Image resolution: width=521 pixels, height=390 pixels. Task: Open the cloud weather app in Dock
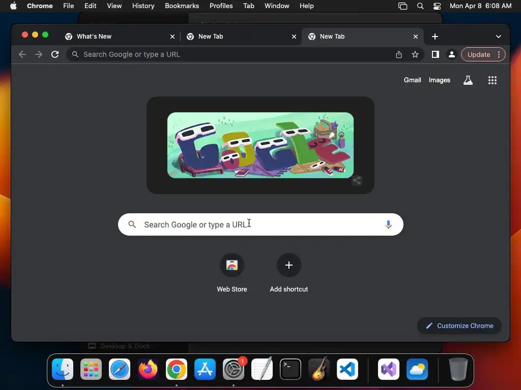[x=417, y=369]
